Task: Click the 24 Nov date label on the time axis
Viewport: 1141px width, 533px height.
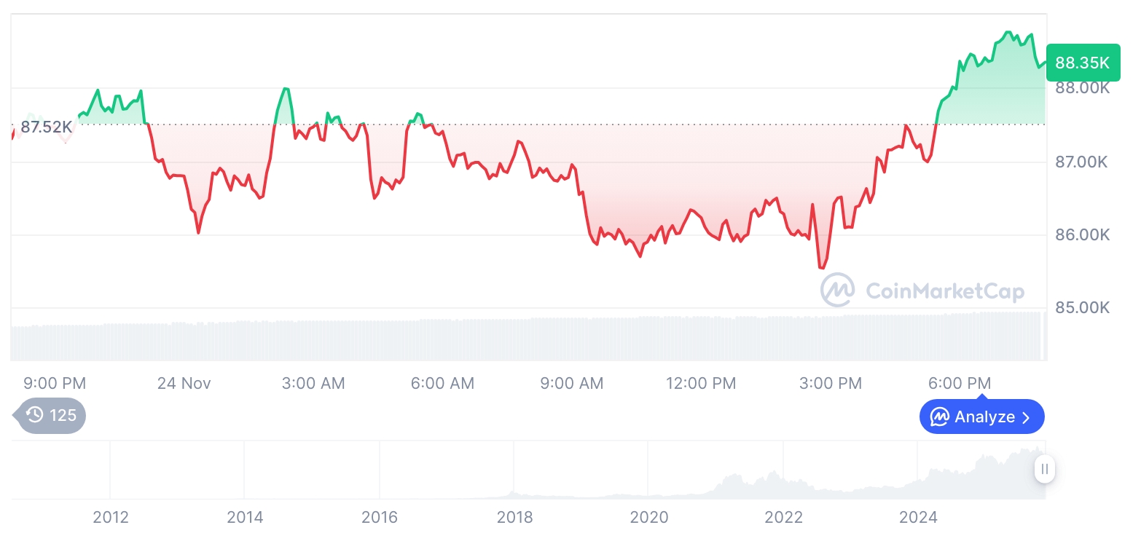Action: tap(184, 383)
